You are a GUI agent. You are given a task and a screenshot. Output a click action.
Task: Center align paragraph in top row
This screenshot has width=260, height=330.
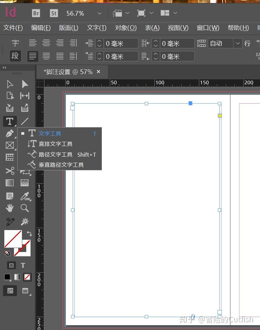[x=46, y=43]
